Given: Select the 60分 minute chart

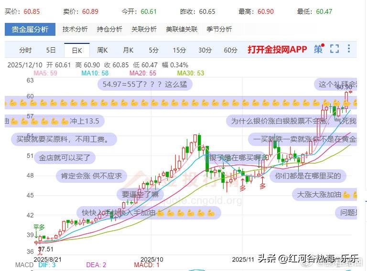Looking at the screenshot, I should 230,50.
